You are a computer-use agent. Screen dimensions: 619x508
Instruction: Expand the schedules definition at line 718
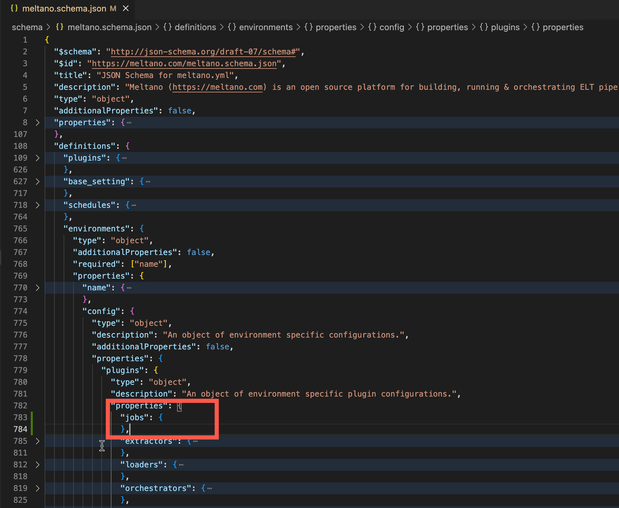click(x=37, y=205)
